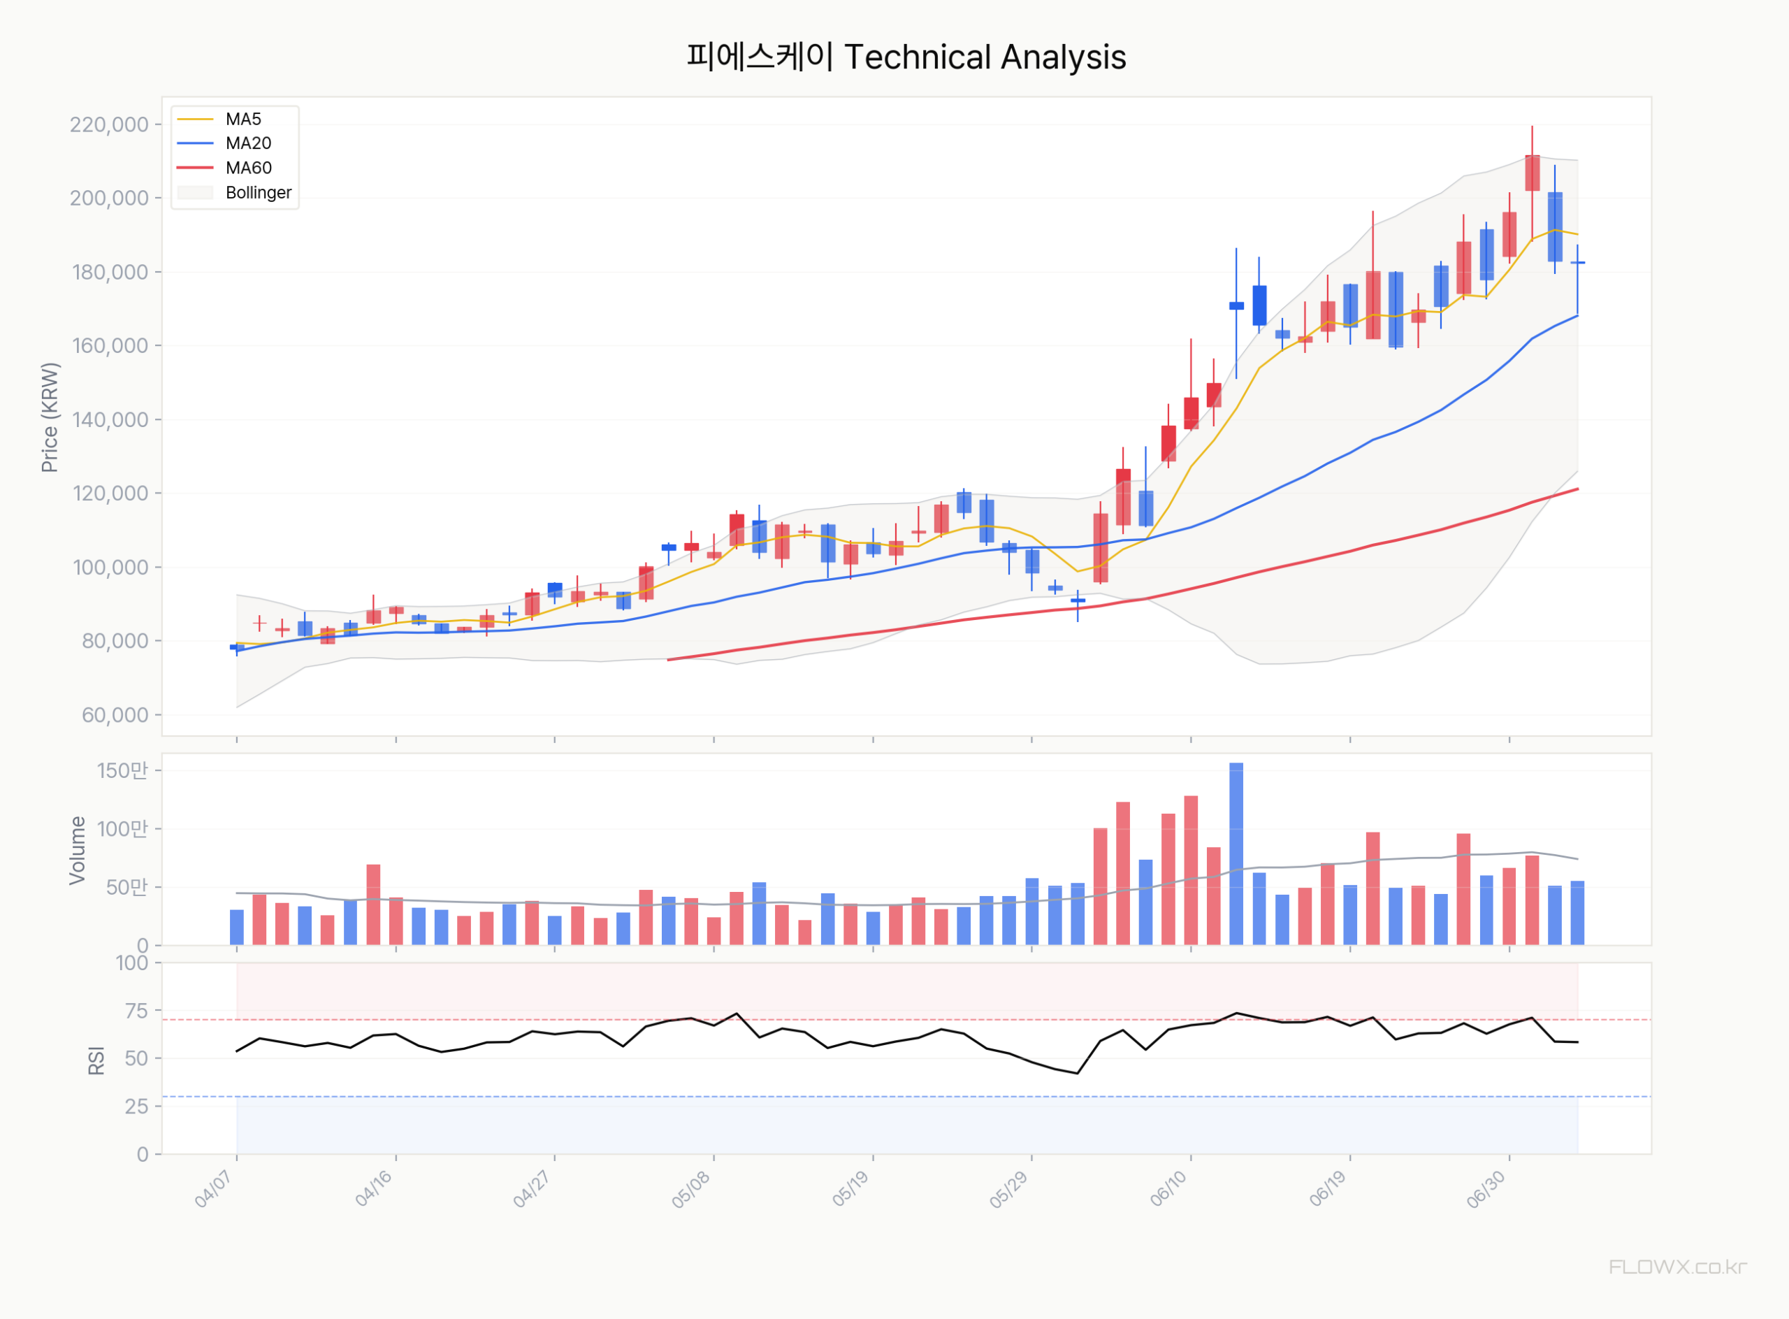Viewport: 1789px width, 1319px height.
Task: Click the "RSI" axis title
Action: click(x=96, y=1061)
